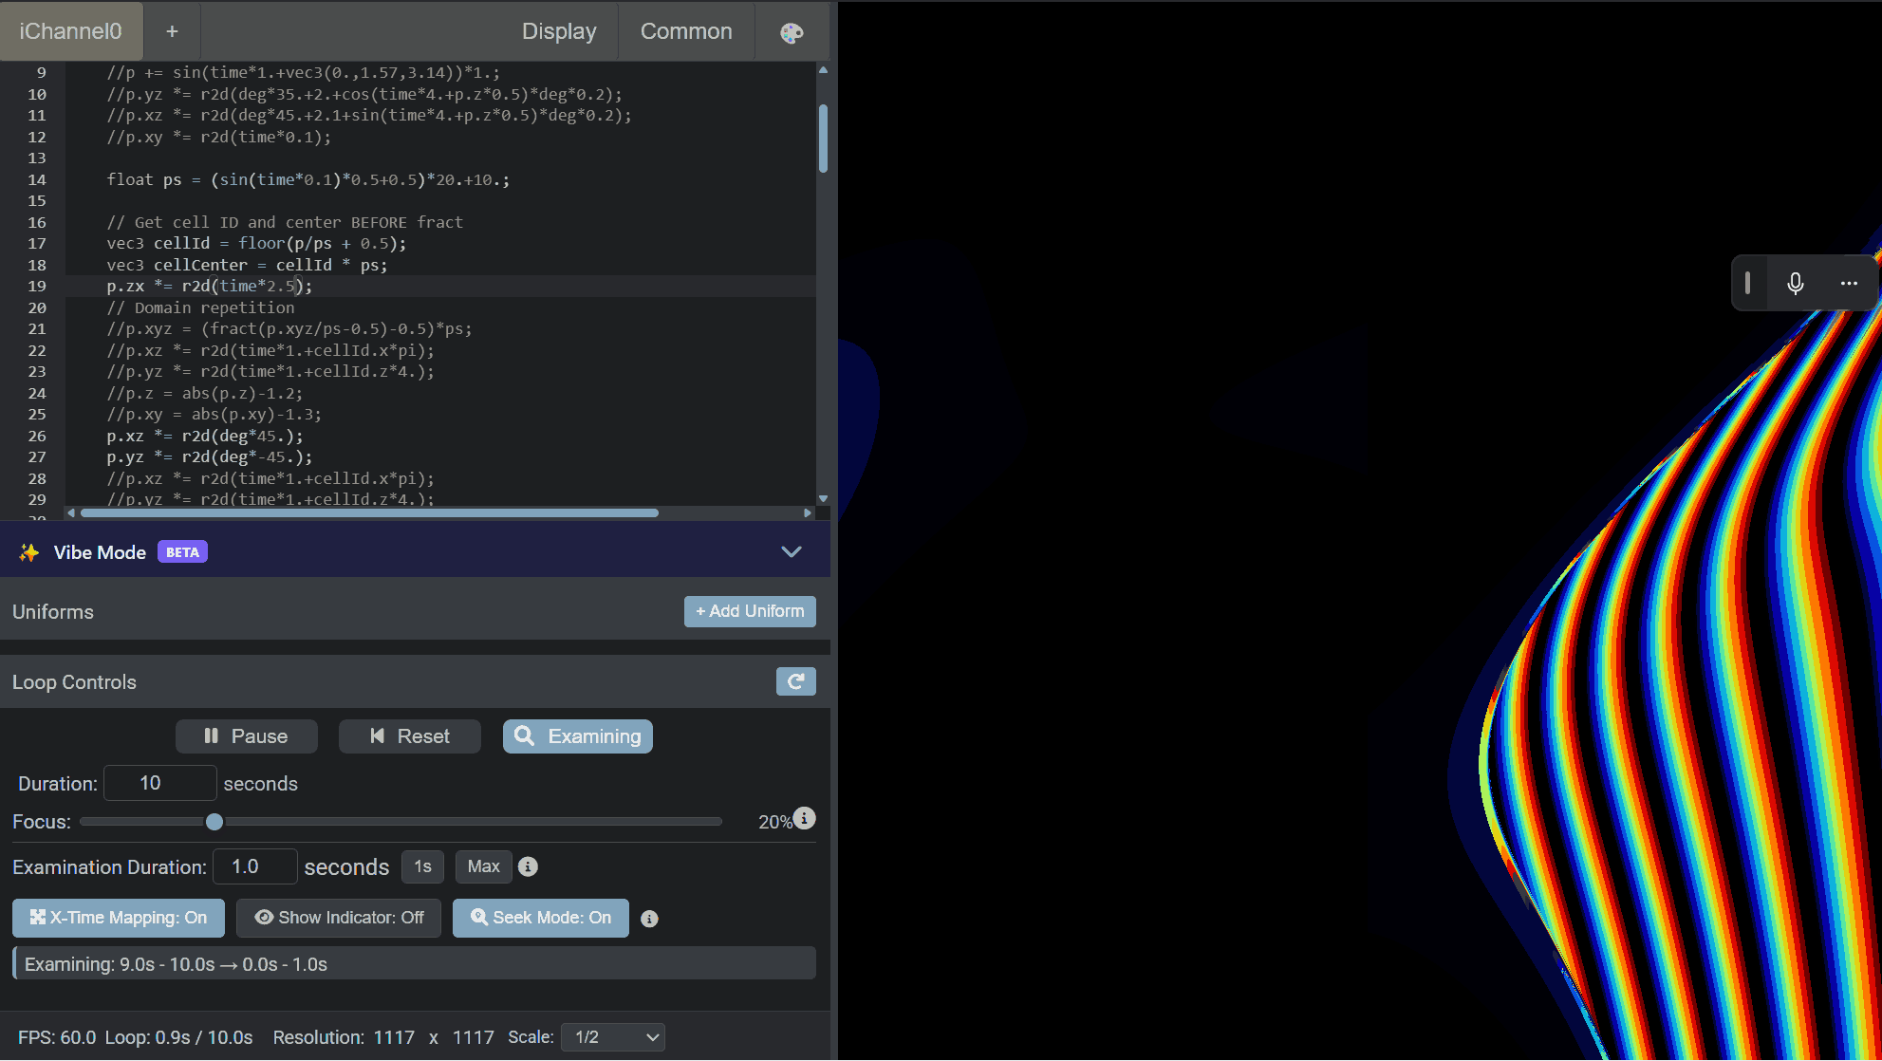Click the info icon next to Focus percentage
Screen dimensions: 1882x1061
click(803, 817)
